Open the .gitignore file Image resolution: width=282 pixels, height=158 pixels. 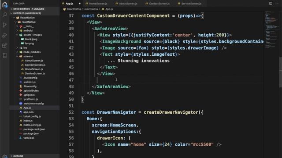tap(29, 95)
